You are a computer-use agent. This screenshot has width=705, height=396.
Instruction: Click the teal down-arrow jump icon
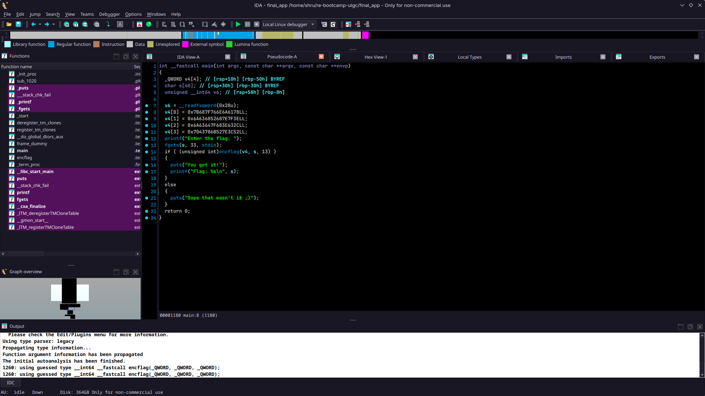click(108, 24)
